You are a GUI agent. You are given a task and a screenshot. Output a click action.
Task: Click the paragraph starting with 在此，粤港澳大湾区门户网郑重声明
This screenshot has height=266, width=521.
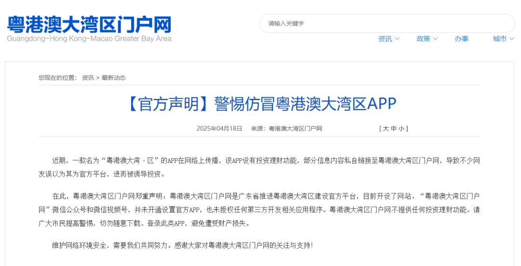pyautogui.click(x=259, y=210)
